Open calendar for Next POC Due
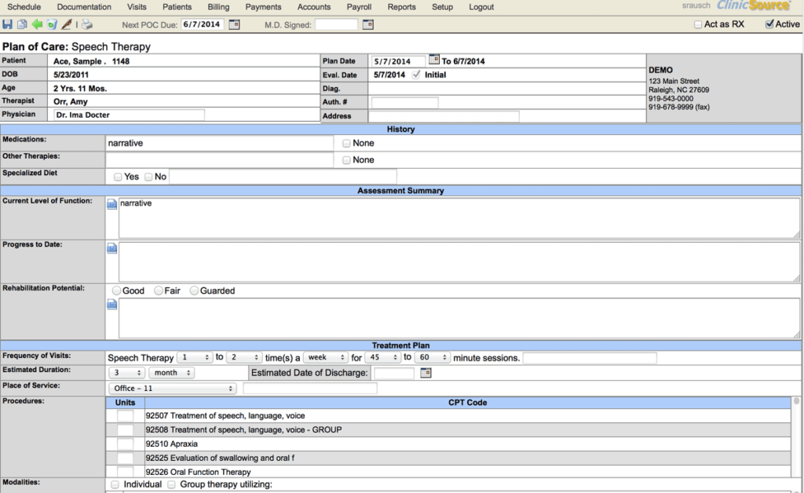This screenshot has width=804, height=493. (234, 24)
